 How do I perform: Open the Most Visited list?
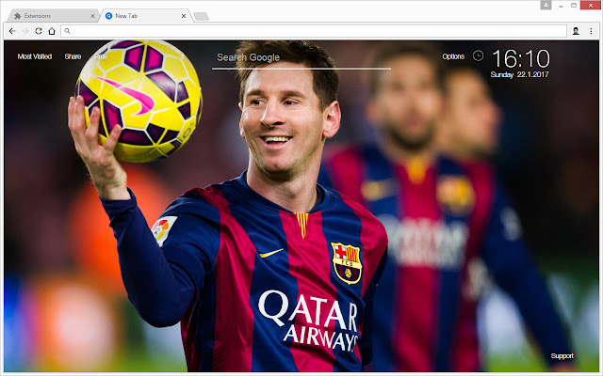click(35, 56)
